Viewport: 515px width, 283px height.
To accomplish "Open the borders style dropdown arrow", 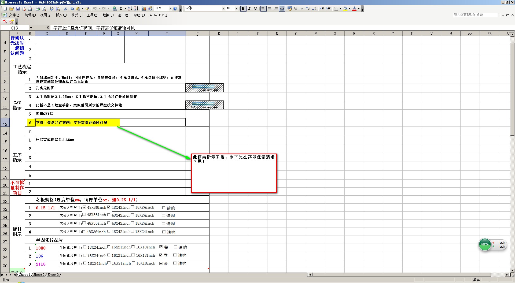I will click(x=340, y=9).
